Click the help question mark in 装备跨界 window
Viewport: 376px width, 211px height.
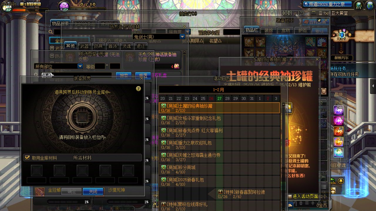pos(138,89)
